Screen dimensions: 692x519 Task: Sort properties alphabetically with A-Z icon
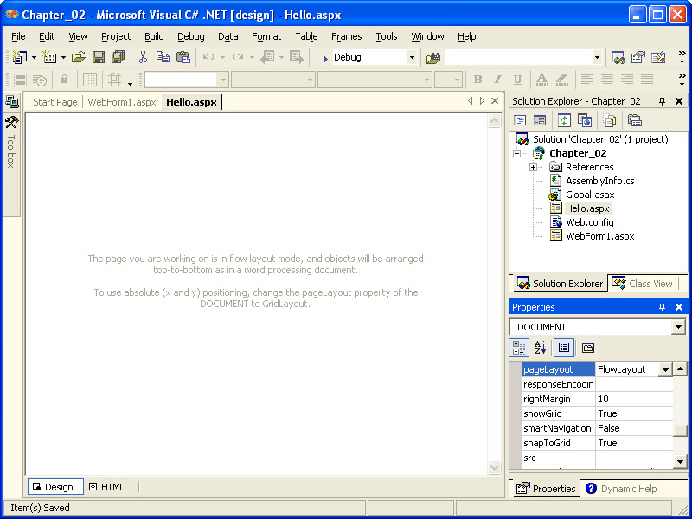click(541, 348)
